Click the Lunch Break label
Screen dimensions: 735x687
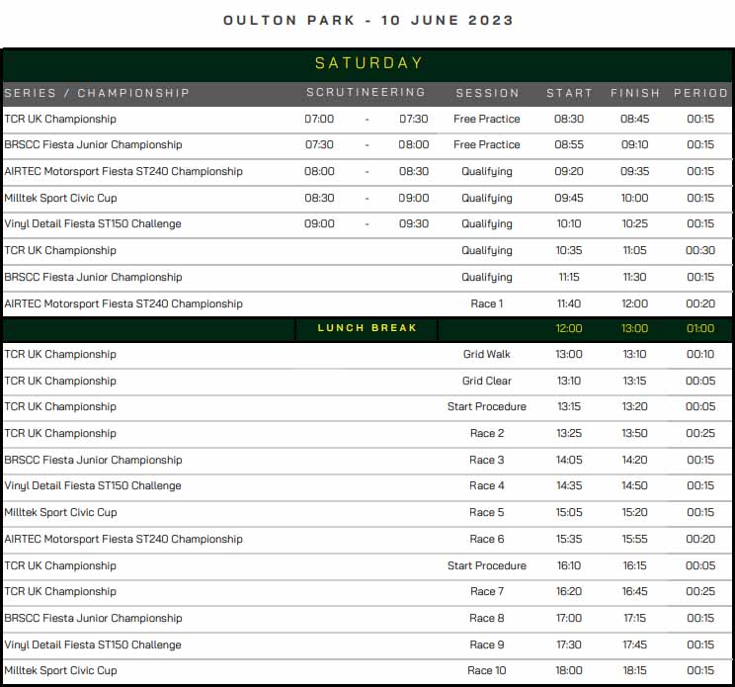point(367,328)
